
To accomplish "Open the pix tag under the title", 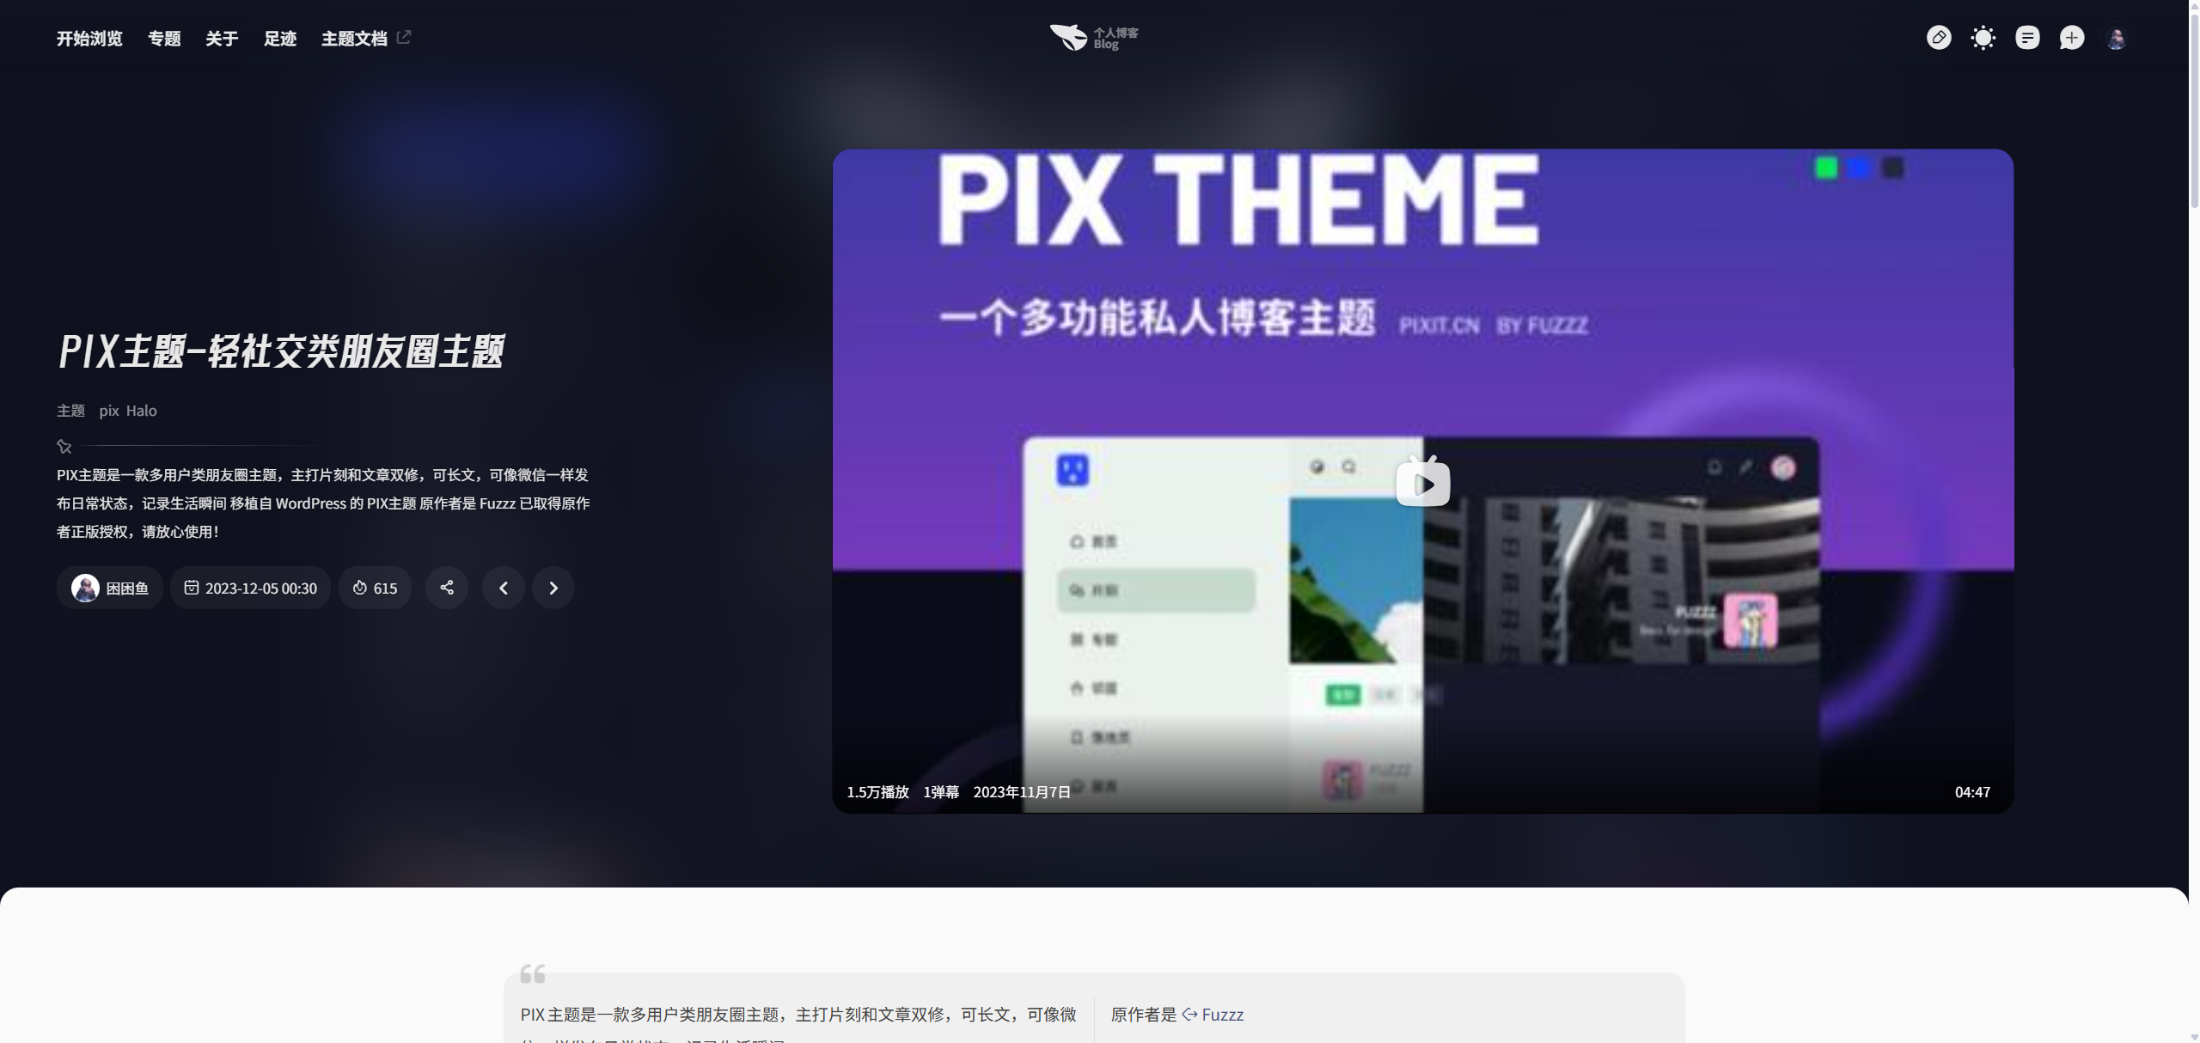I will click(x=108, y=411).
